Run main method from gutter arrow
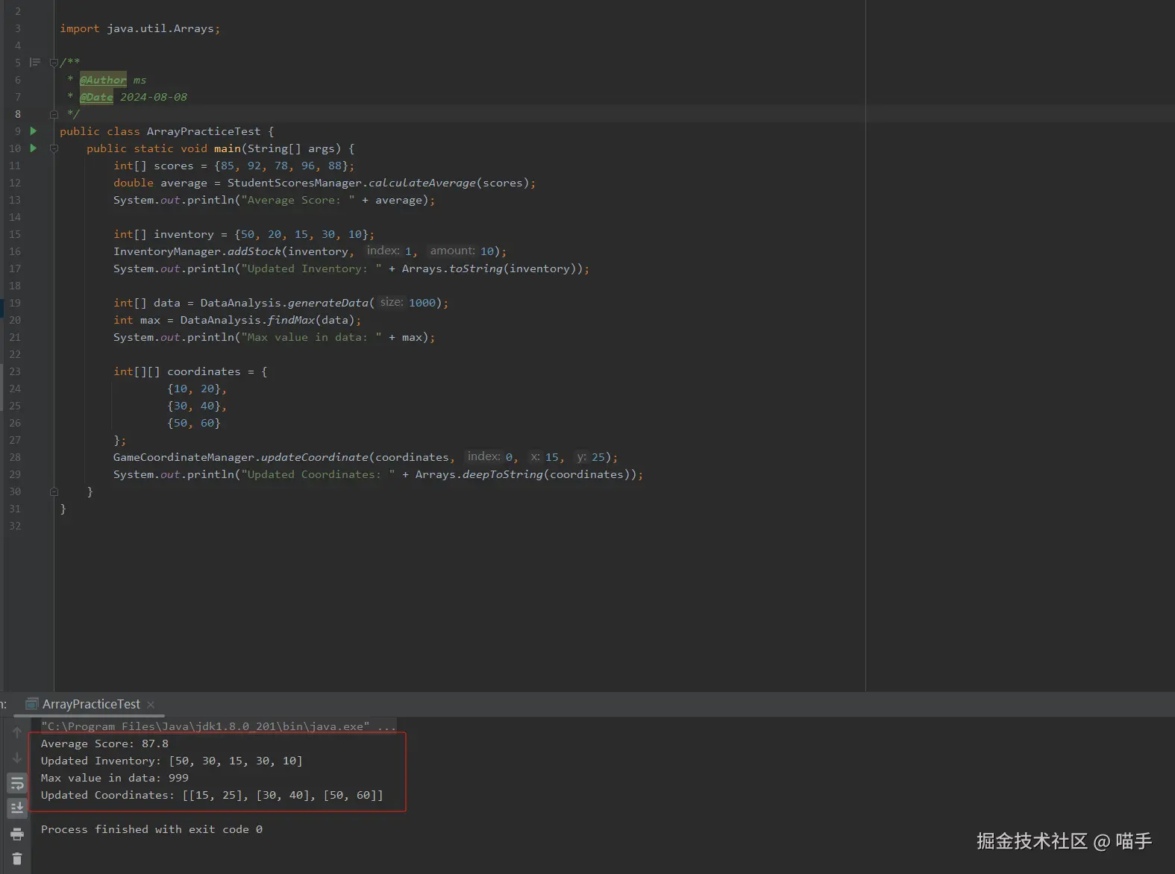 click(34, 148)
